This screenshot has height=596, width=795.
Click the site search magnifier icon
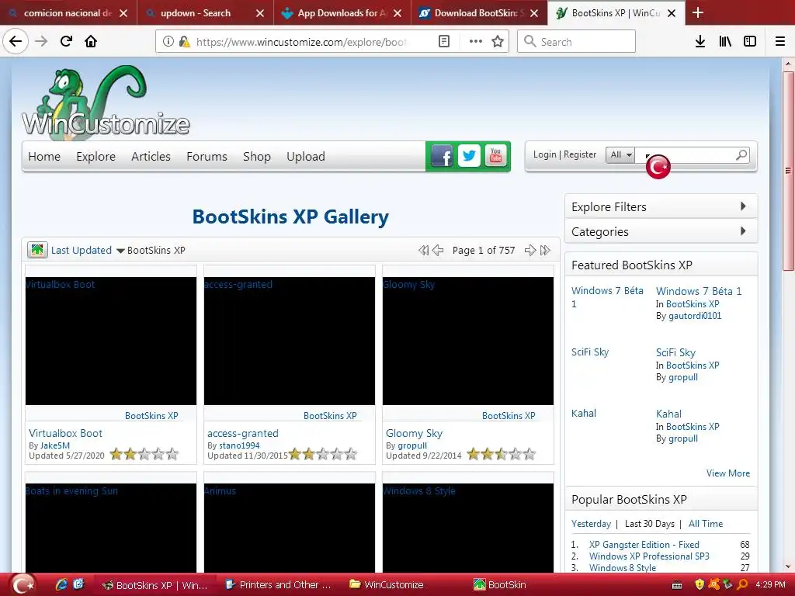741,155
